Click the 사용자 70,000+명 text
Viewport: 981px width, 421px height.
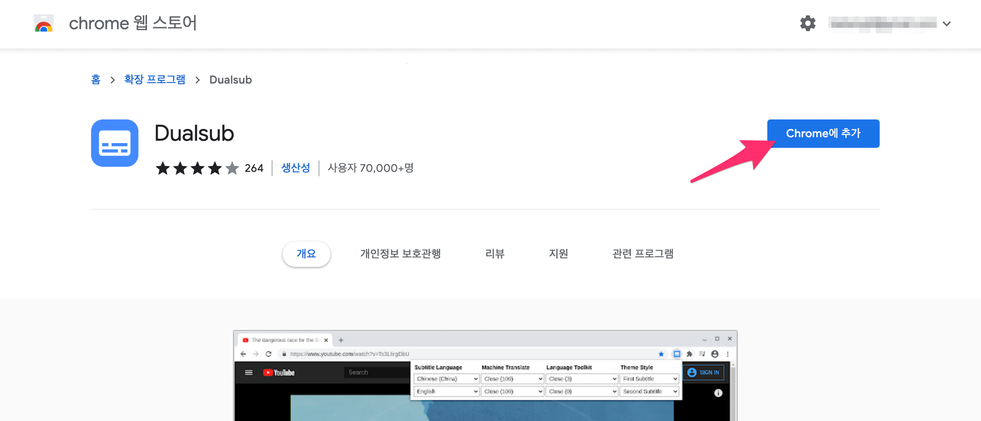coord(371,168)
